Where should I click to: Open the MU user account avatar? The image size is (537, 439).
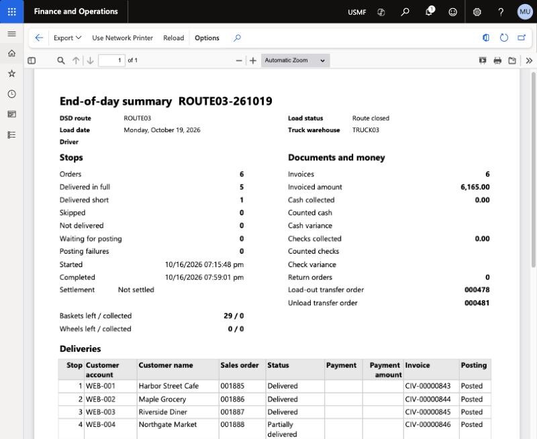[x=525, y=12]
